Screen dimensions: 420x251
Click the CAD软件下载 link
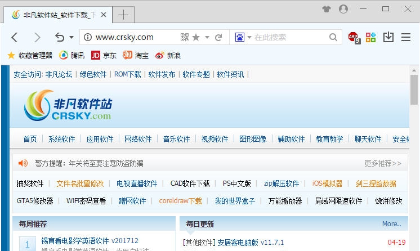tap(190, 183)
